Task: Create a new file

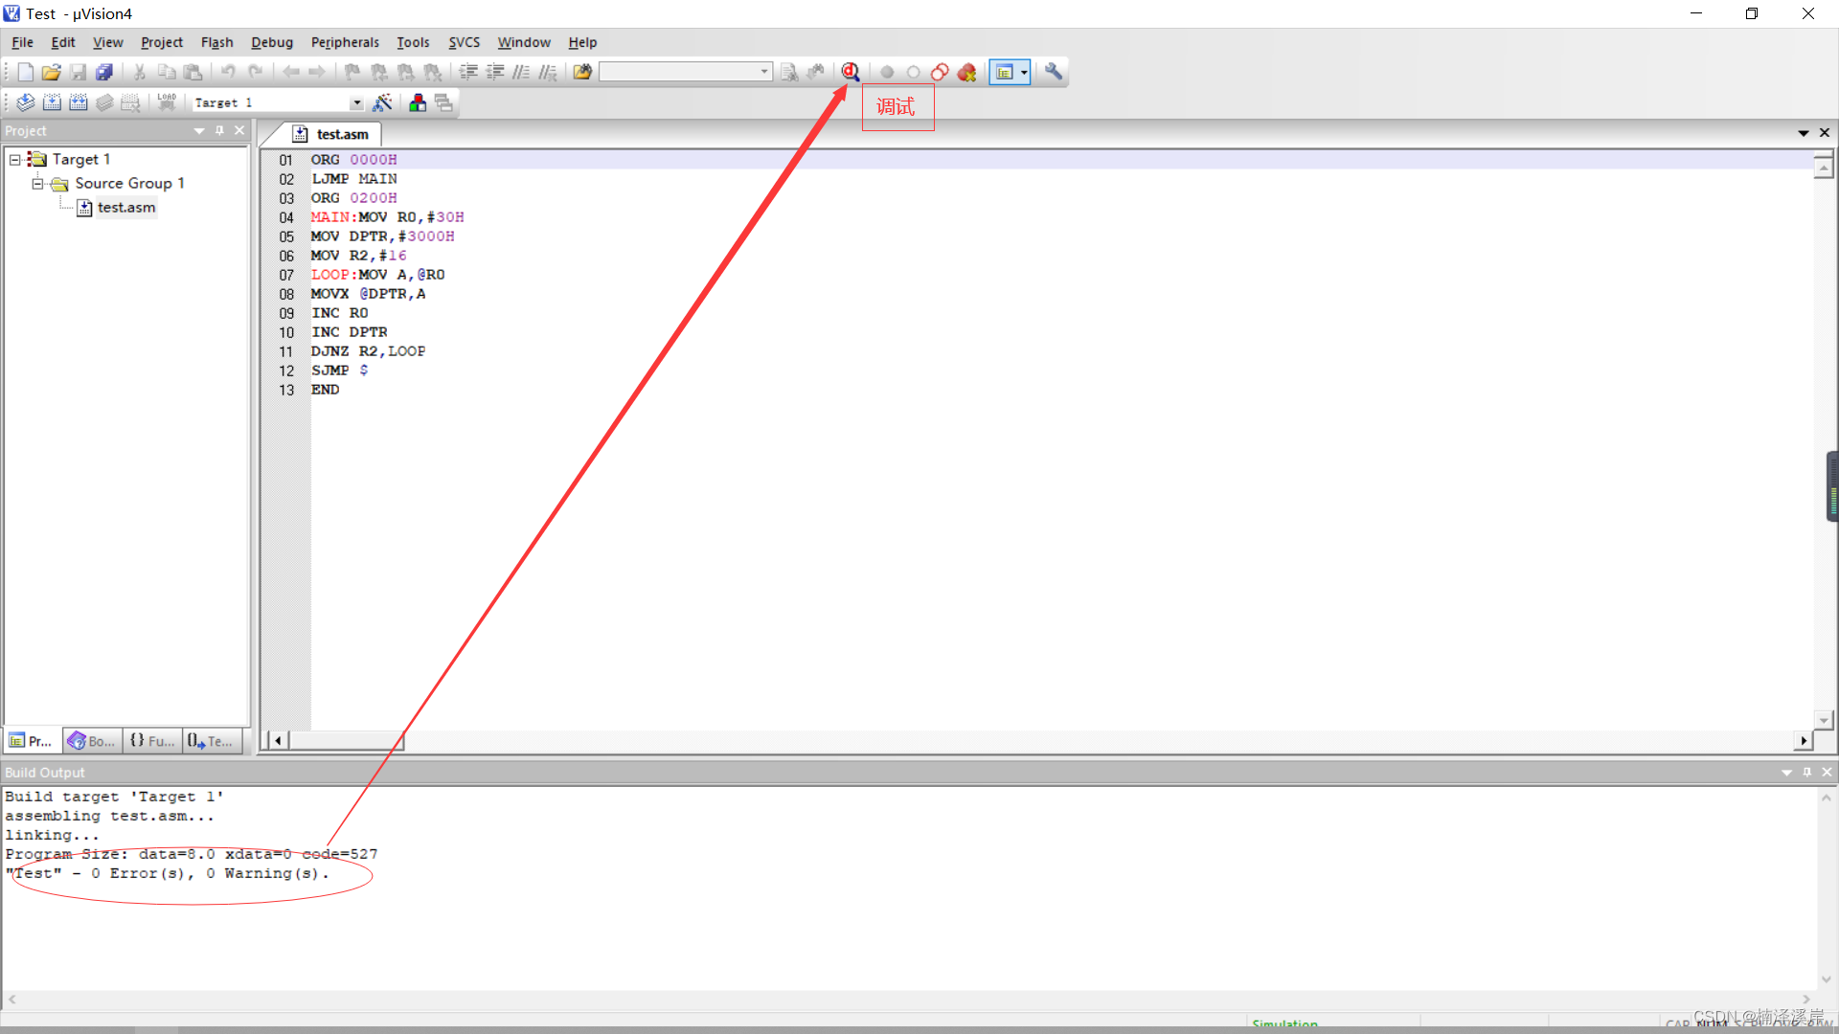Action: click(26, 72)
